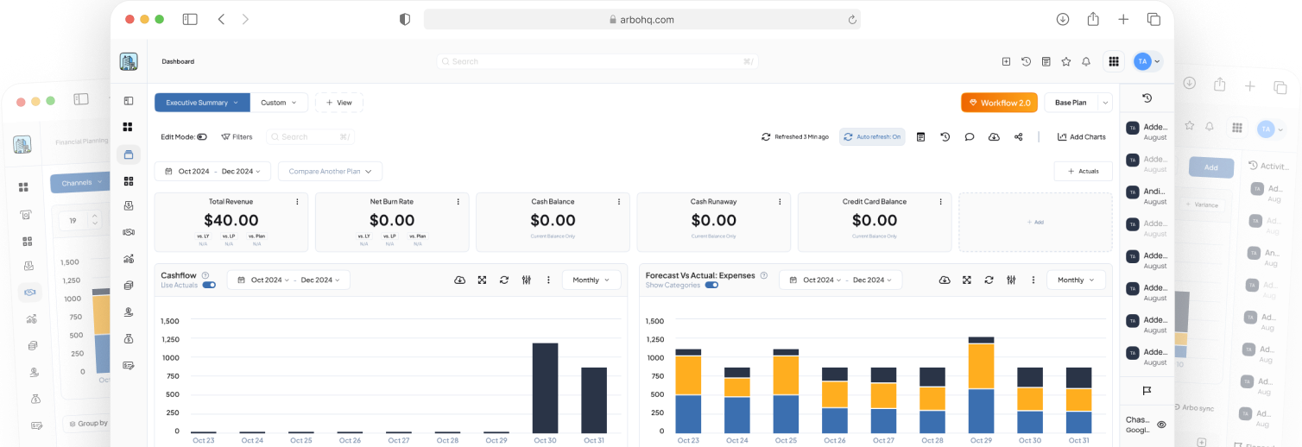Download the Cashflow chart via cloud icon
This screenshot has width=1302, height=447.
point(459,280)
